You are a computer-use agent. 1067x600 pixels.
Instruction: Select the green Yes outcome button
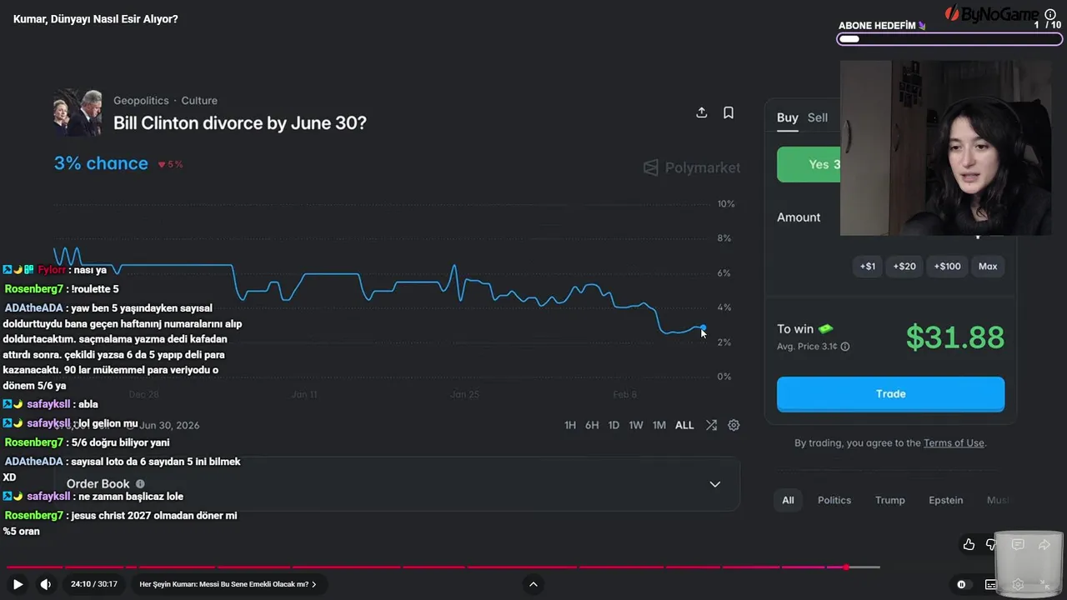click(809, 164)
